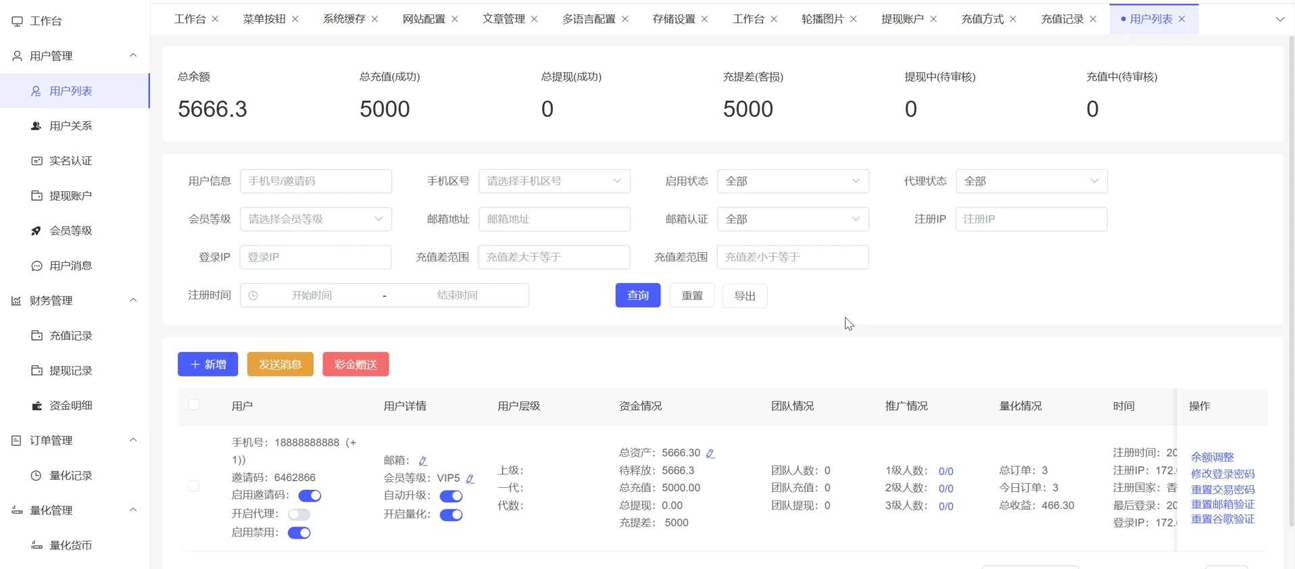Toggle the 开启量化 switch

pyautogui.click(x=451, y=515)
